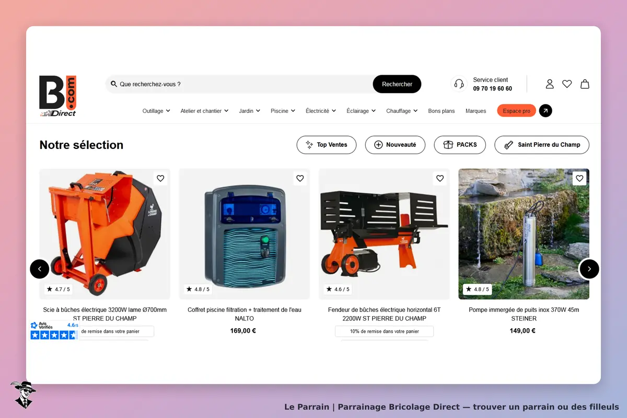Expand the Électricité menu

[x=321, y=111]
